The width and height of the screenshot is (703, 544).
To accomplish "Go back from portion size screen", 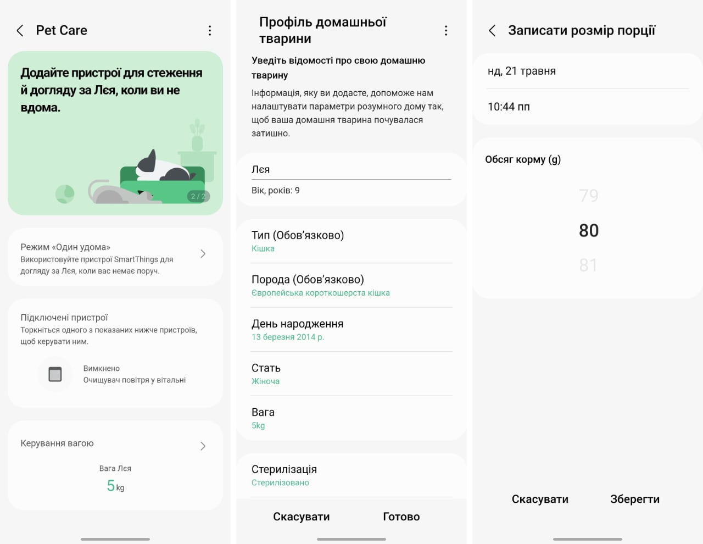I will pyautogui.click(x=492, y=31).
